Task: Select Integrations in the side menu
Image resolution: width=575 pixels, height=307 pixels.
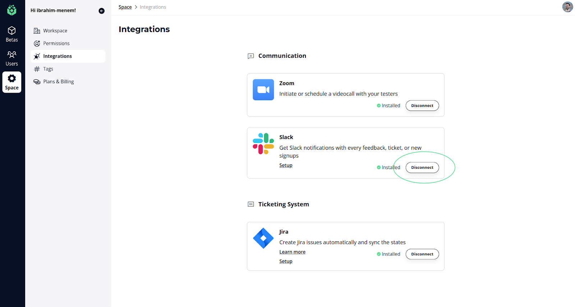Action: point(57,56)
